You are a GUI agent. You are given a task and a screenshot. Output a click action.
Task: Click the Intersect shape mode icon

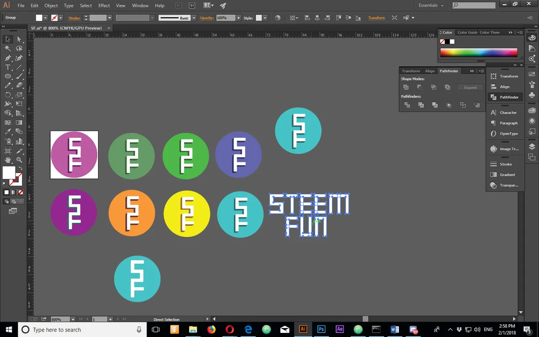pos(434,87)
